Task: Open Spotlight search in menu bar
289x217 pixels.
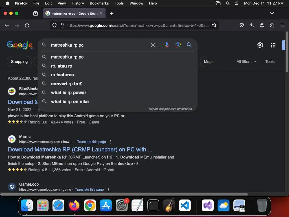Action: tap(228, 3)
